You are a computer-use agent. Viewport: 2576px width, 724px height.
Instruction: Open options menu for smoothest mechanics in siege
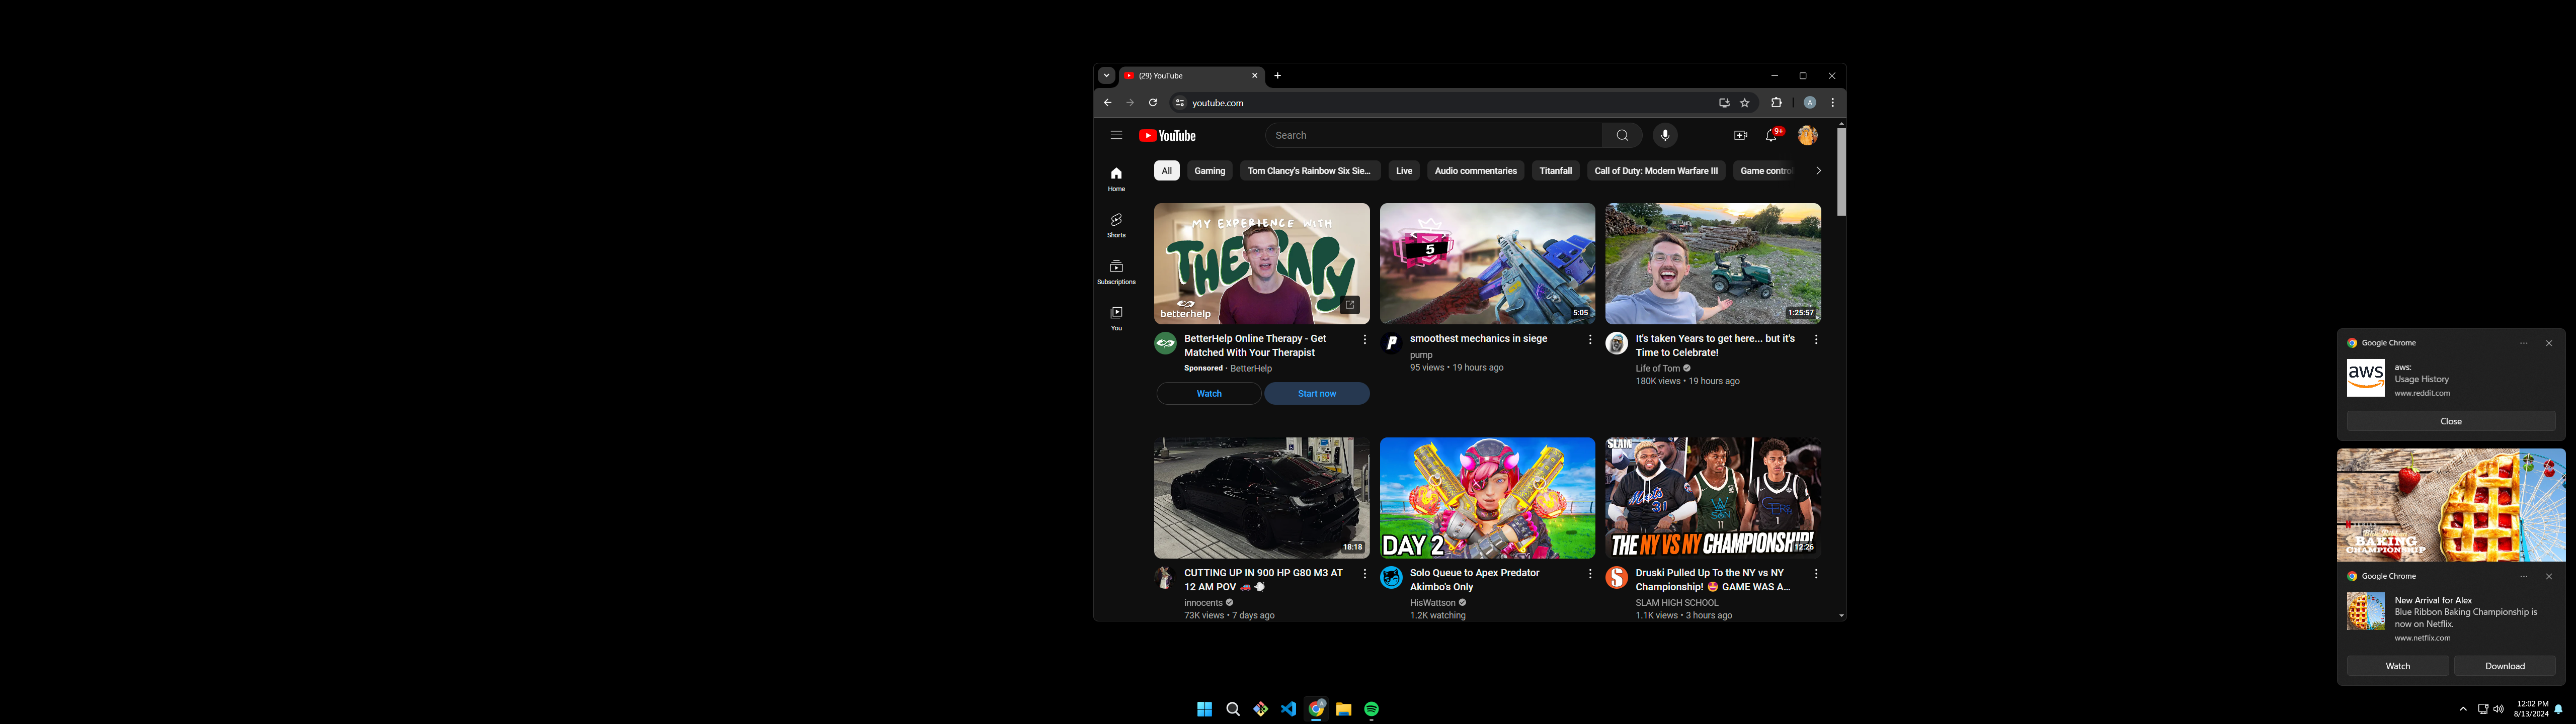click(1590, 340)
